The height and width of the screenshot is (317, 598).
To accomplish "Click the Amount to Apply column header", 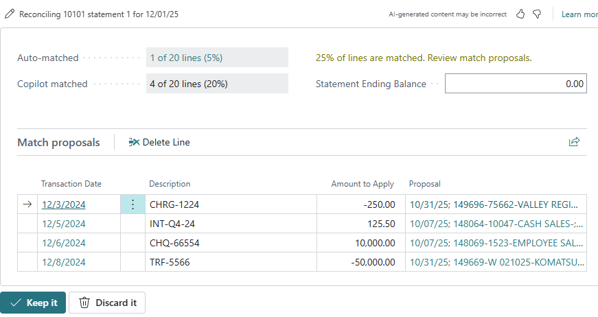I will [x=363, y=184].
